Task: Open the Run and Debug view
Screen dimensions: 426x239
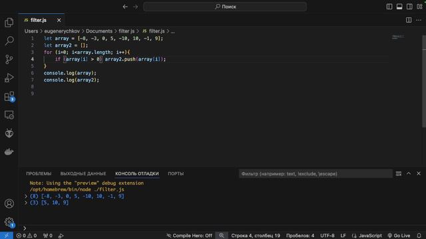Action: [9, 78]
